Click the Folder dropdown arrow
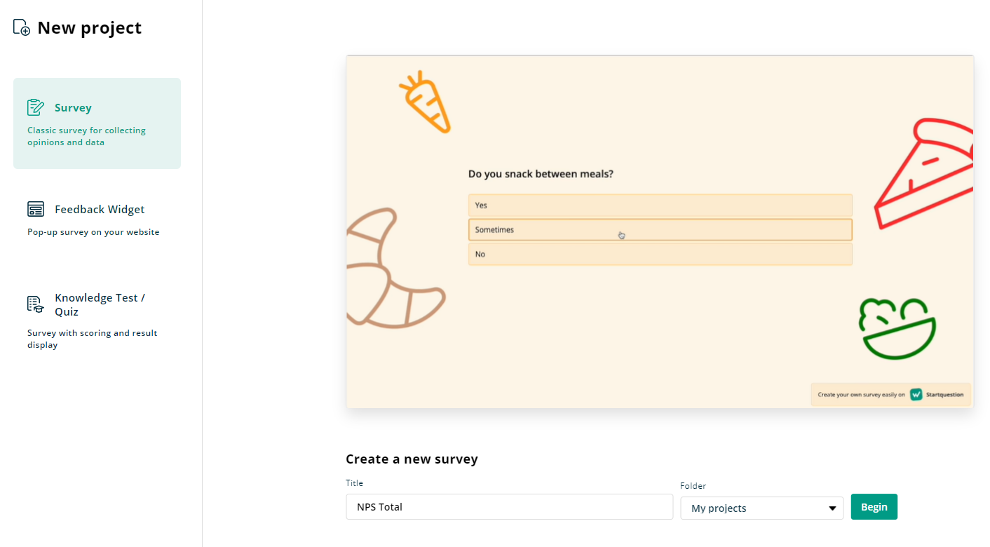Viewport: 990px width, 547px height. pos(832,508)
